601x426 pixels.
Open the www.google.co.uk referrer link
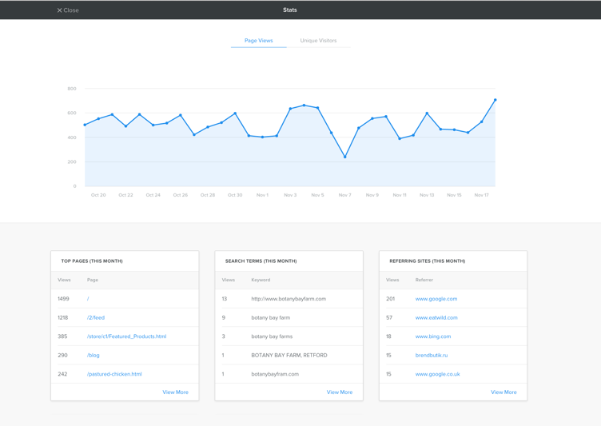(x=437, y=374)
